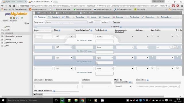The image size is (184, 103).
Task: Click help icon next to Motor de armazenamento
Action: pyautogui.click(x=130, y=82)
